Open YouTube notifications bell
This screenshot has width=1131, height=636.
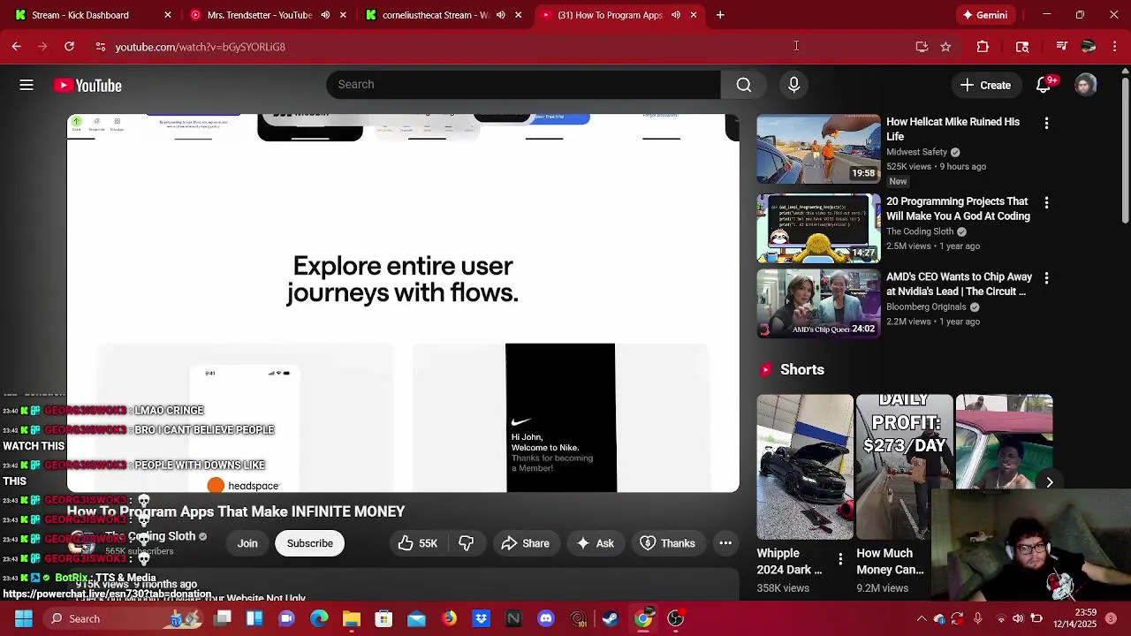[x=1044, y=85]
